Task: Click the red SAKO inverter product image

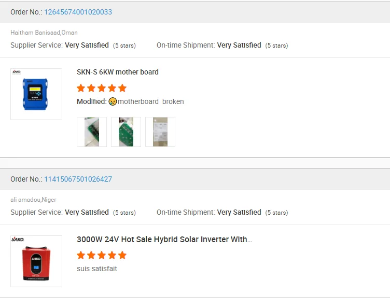Action: click(x=36, y=261)
